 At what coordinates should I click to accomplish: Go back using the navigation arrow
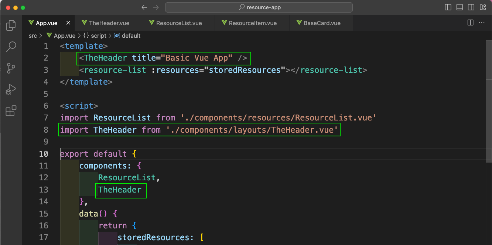coord(144,7)
